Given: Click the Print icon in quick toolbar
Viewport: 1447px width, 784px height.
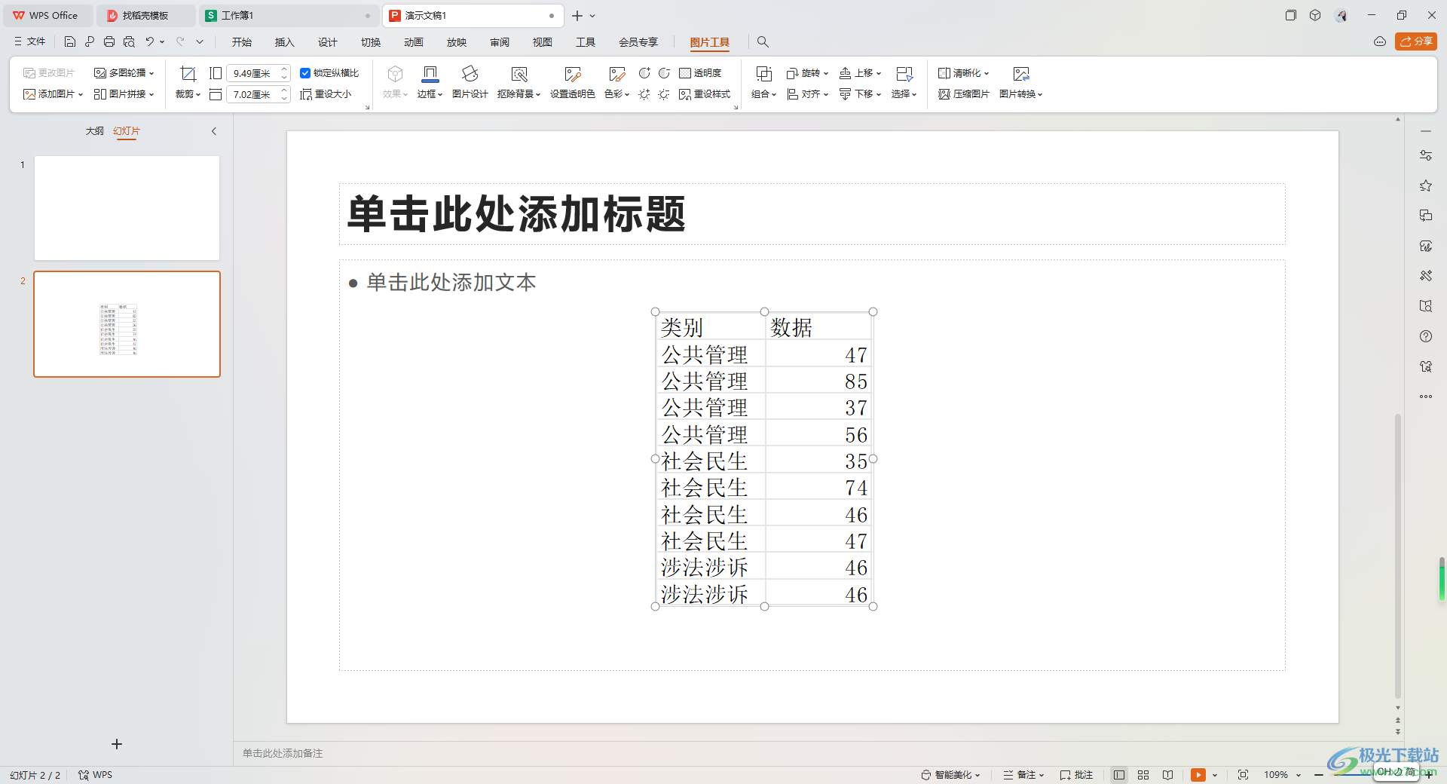Looking at the screenshot, I should point(109,42).
